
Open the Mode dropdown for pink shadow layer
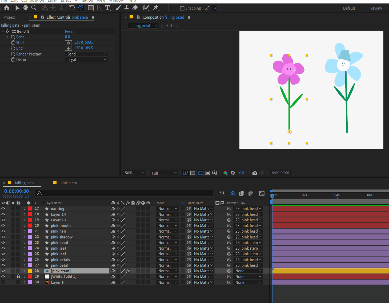(167, 237)
